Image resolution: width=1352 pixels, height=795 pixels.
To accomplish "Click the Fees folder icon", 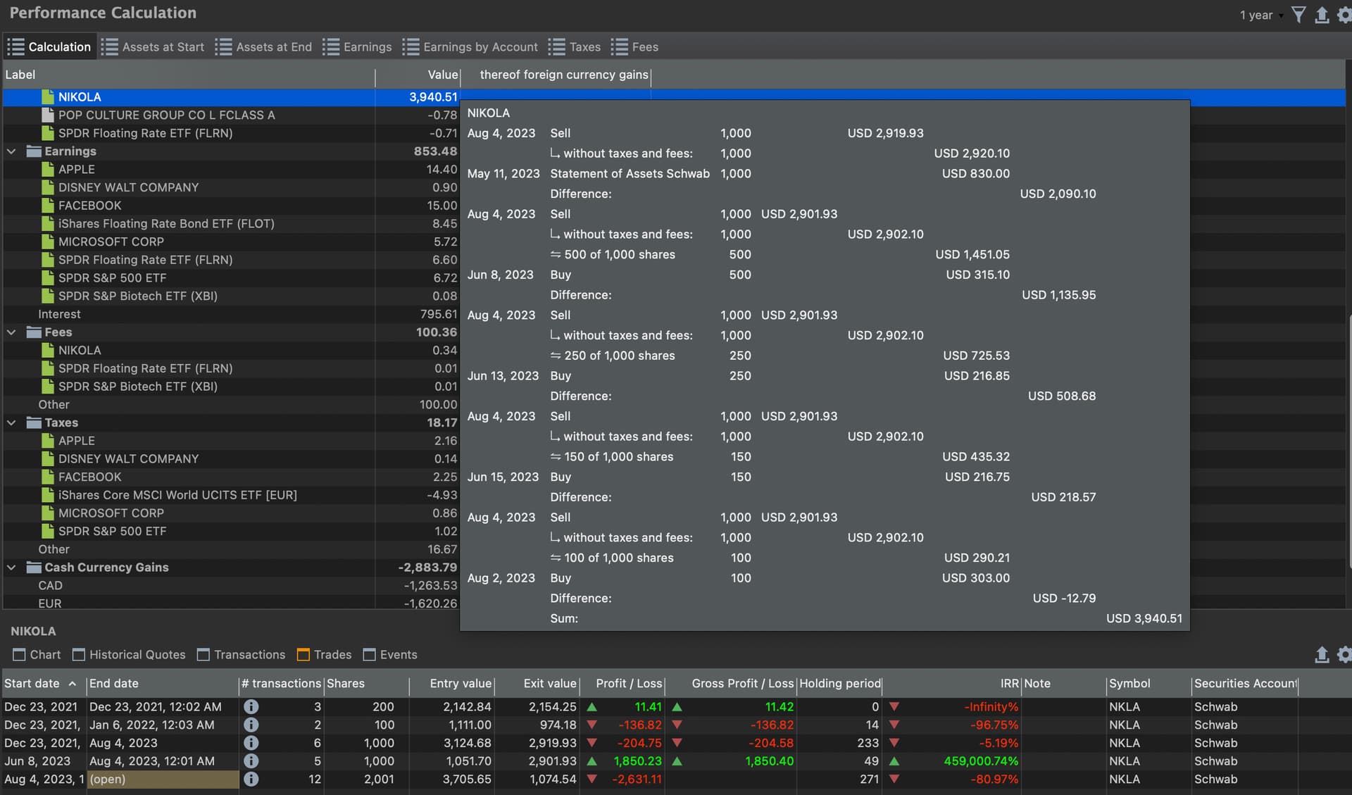I will (x=34, y=332).
